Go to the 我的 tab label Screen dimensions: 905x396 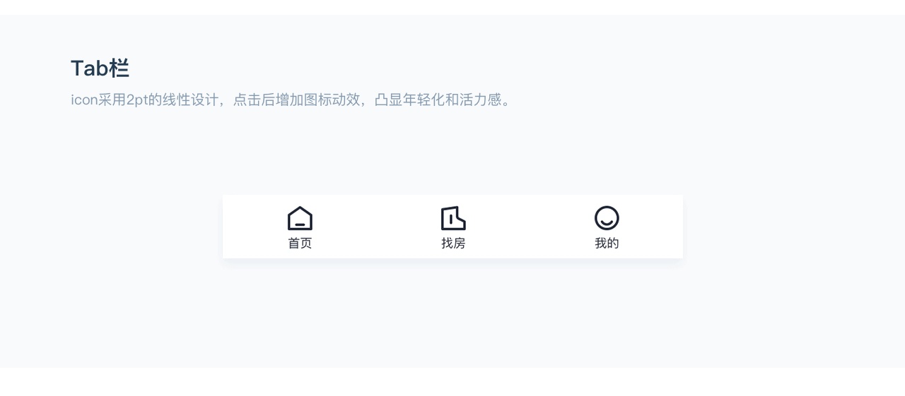click(607, 244)
